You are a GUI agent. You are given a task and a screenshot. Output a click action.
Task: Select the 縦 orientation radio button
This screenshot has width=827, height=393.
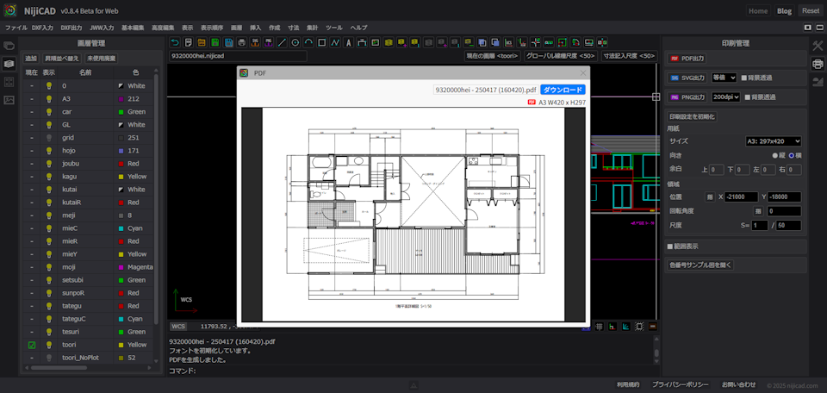[775, 156]
